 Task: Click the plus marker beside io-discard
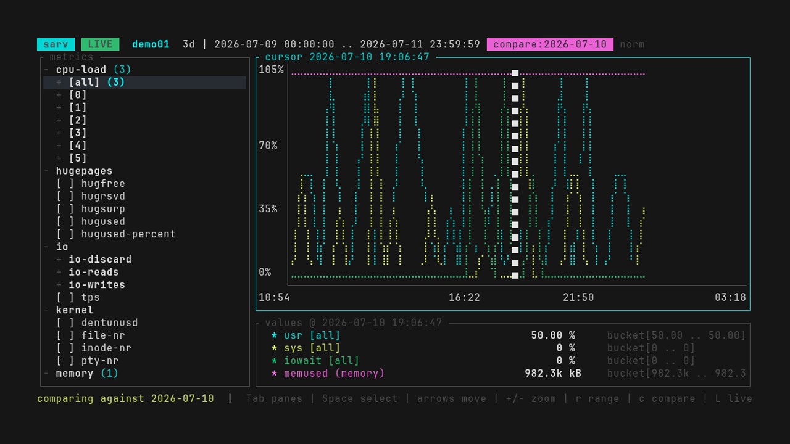(59, 260)
